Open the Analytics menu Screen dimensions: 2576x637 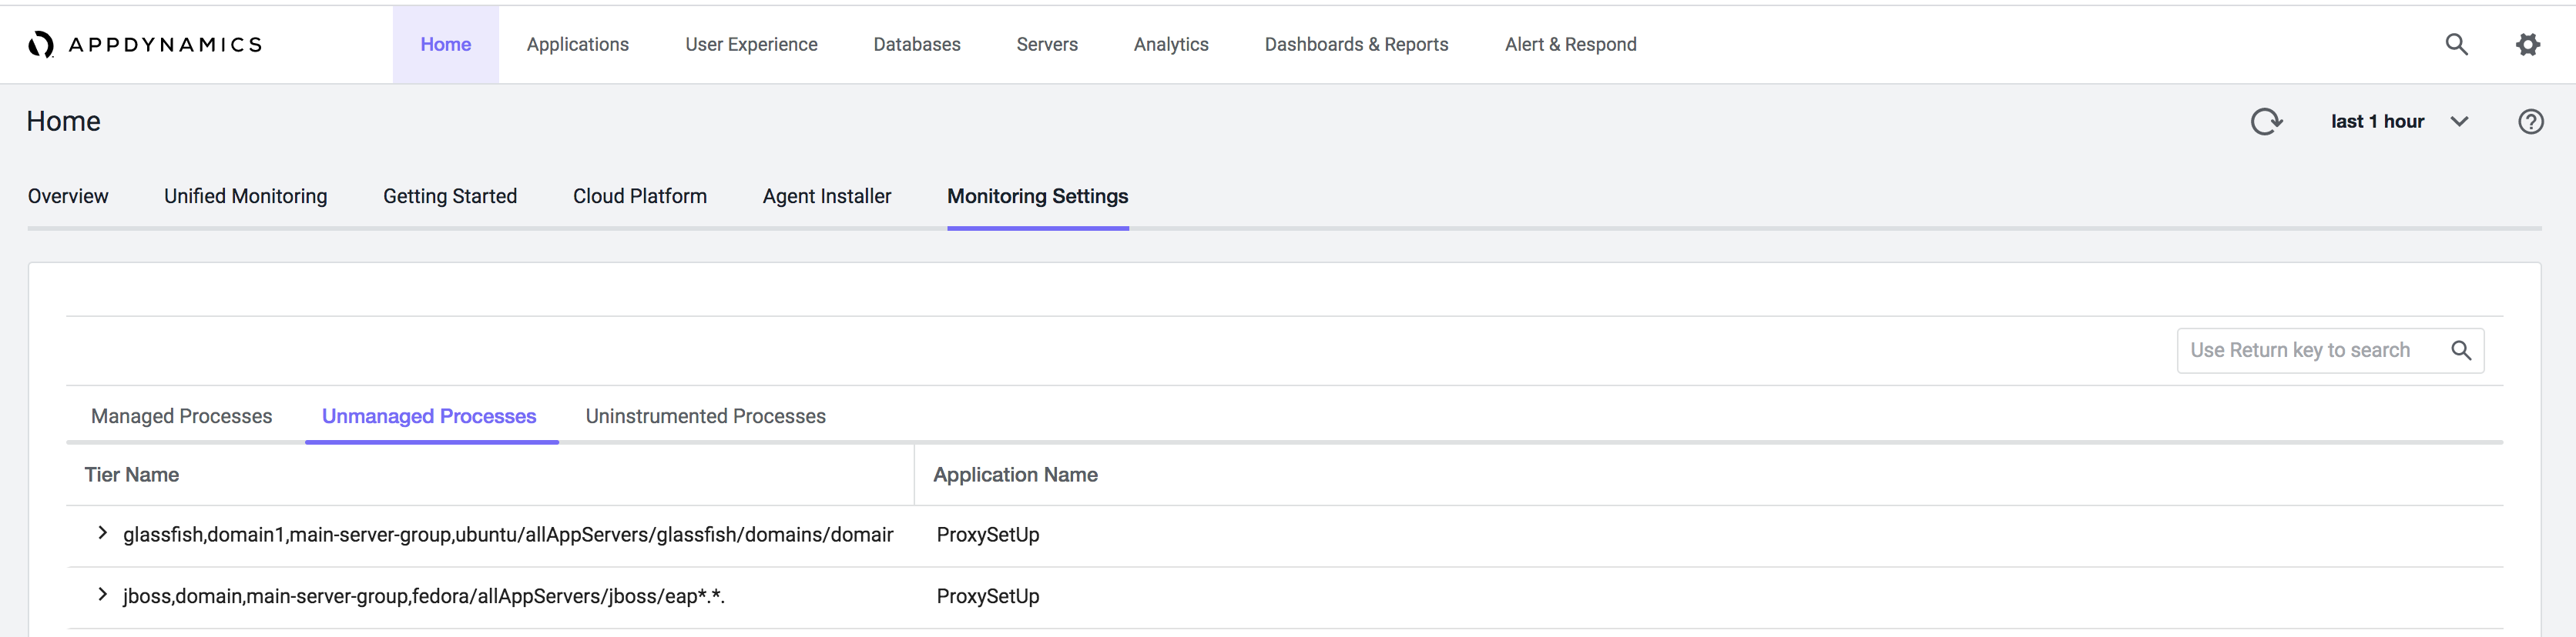pyautogui.click(x=1171, y=44)
